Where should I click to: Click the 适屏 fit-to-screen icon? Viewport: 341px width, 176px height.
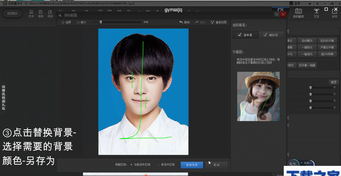tap(66, 22)
